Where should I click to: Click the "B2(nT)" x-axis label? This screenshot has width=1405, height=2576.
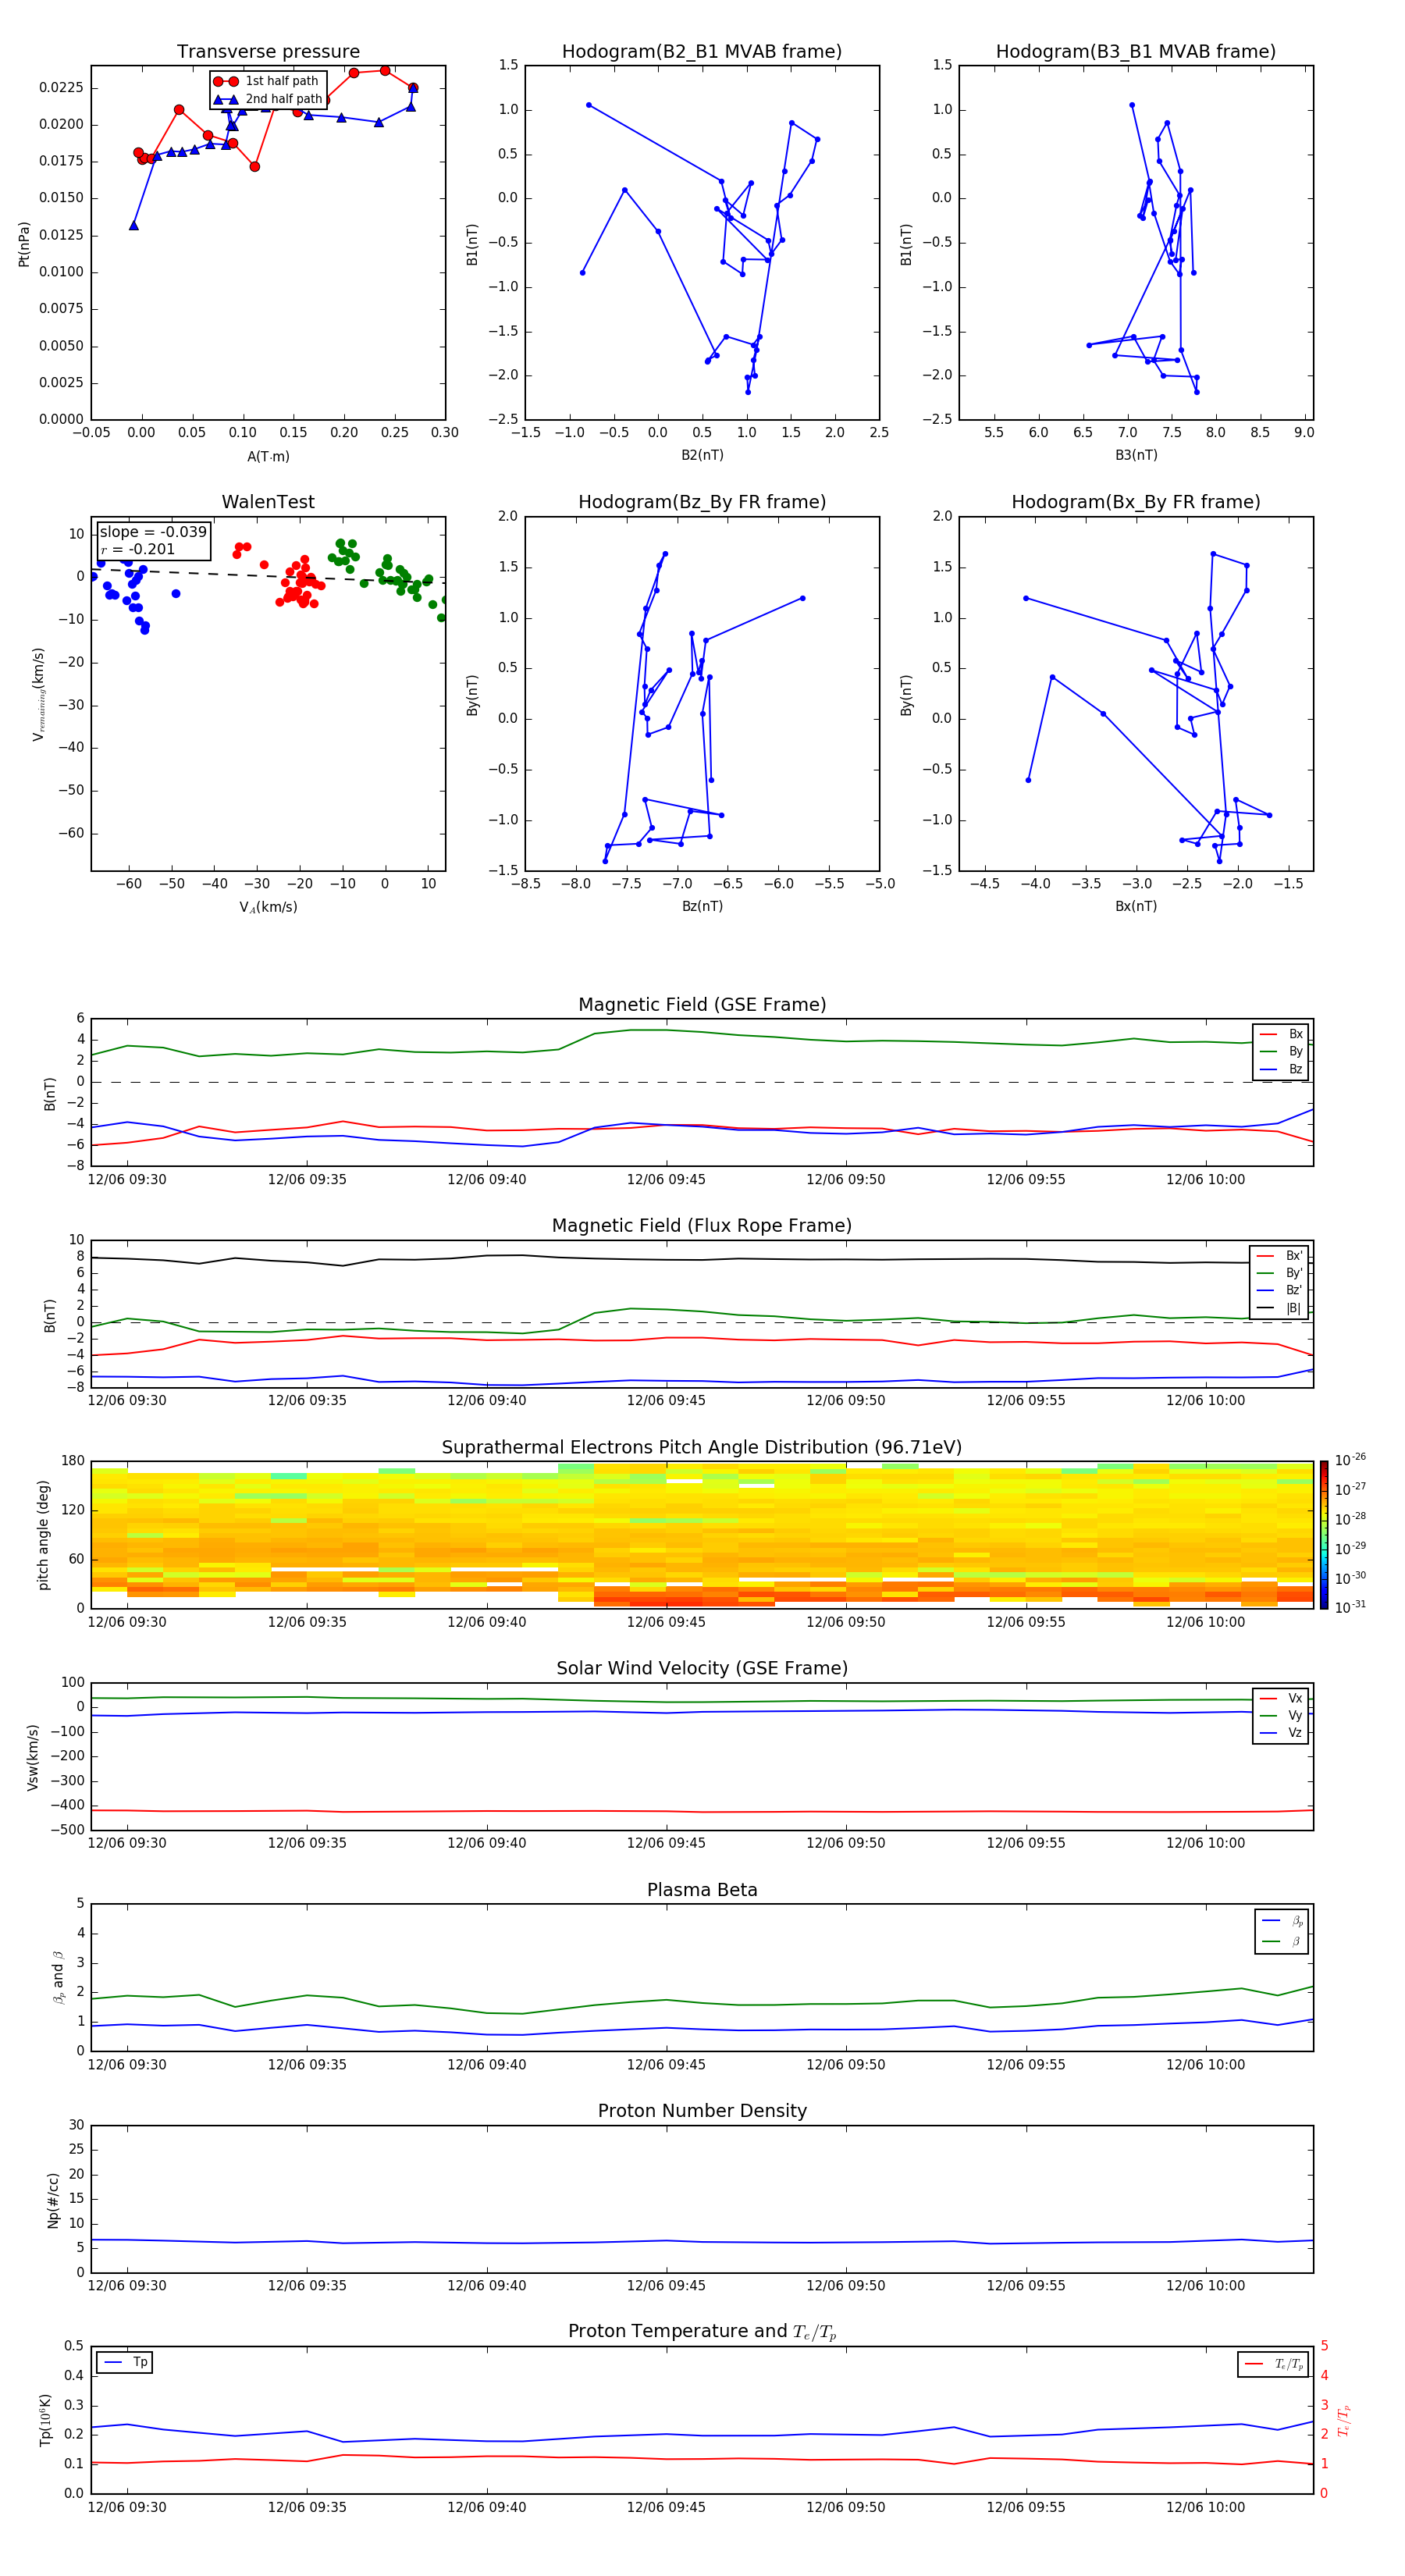point(702,456)
